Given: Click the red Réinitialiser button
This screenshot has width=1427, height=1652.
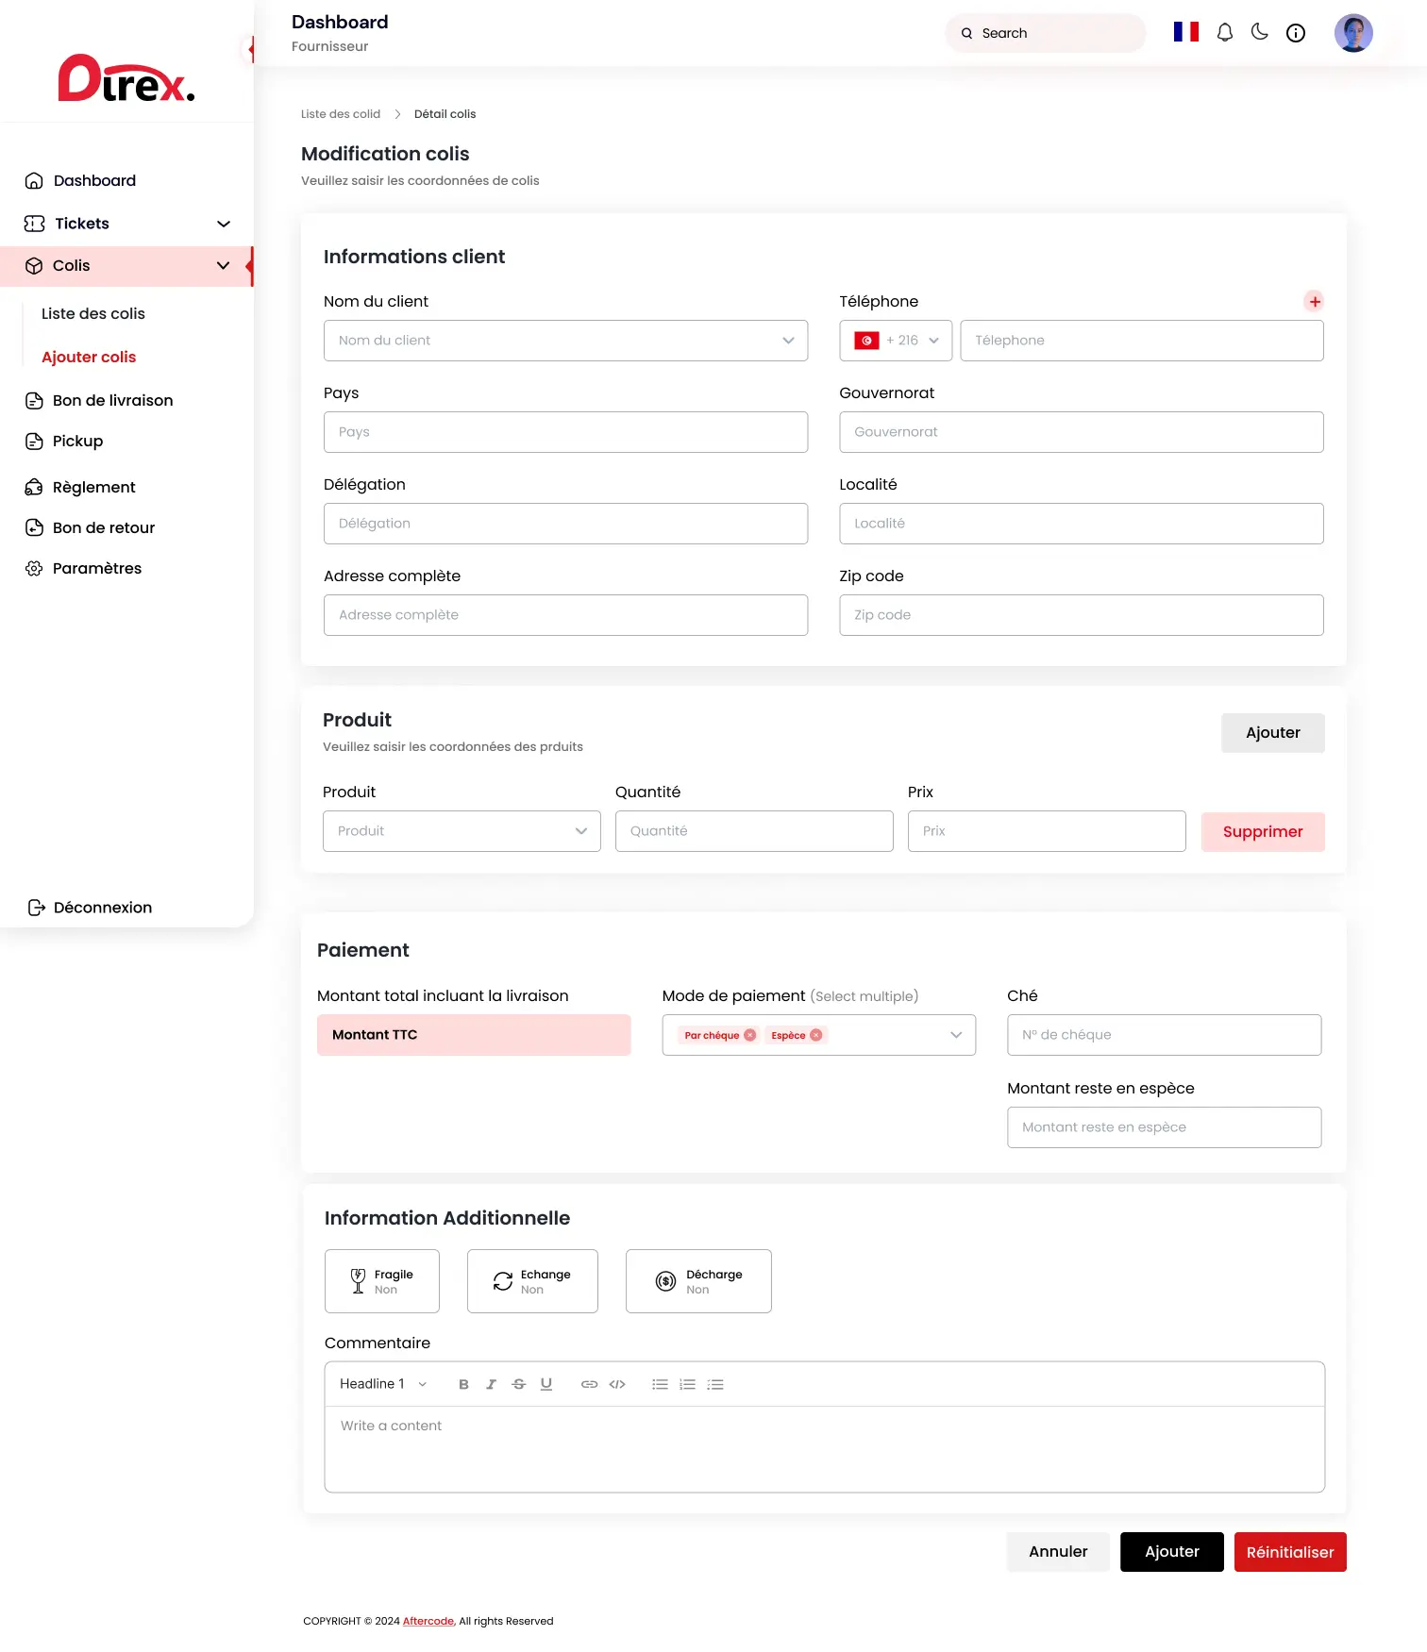Looking at the screenshot, I should (1289, 1552).
